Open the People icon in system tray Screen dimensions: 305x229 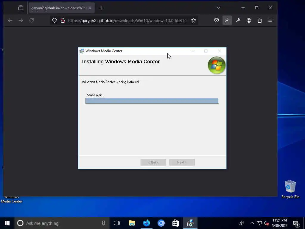click(242, 223)
